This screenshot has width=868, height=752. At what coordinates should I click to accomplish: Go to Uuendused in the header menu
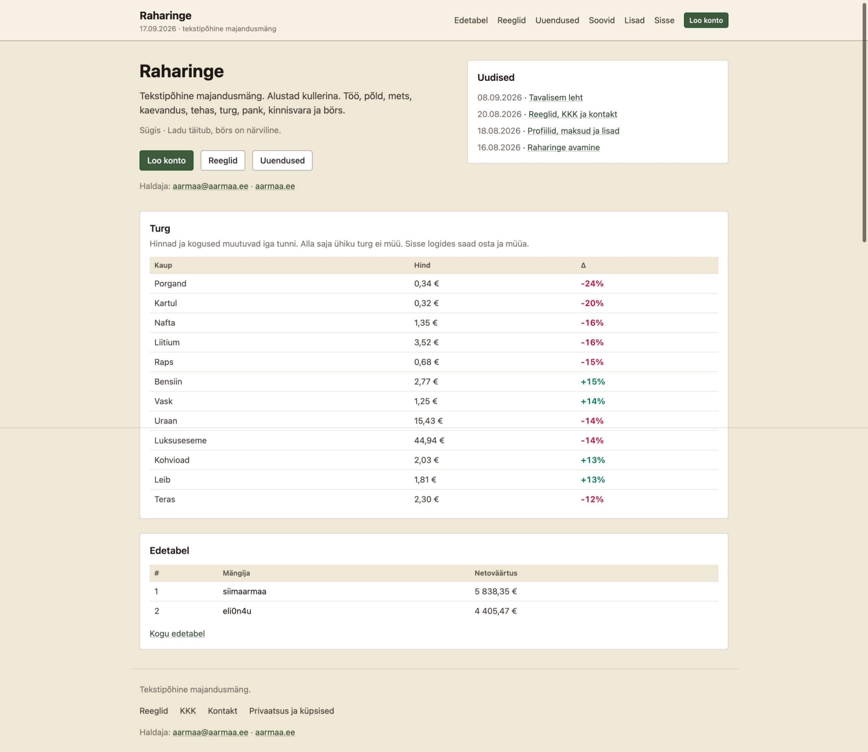(557, 20)
